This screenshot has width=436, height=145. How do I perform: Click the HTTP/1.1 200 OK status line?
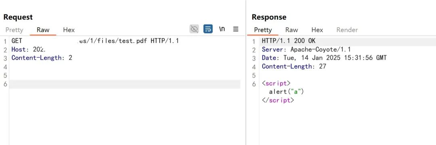point(289,41)
